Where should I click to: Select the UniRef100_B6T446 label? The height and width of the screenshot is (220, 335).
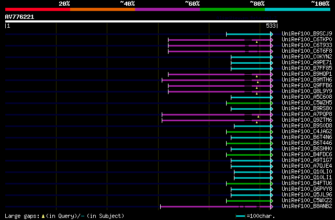[x=307, y=143]
